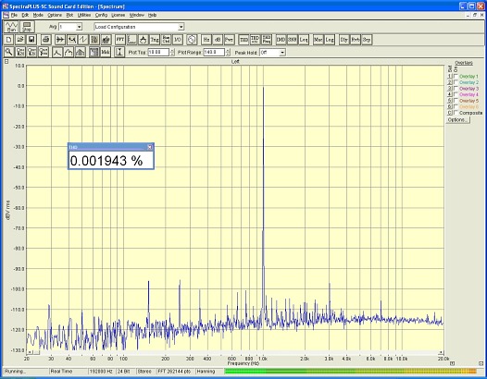Close the THD readout window

coord(150,147)
